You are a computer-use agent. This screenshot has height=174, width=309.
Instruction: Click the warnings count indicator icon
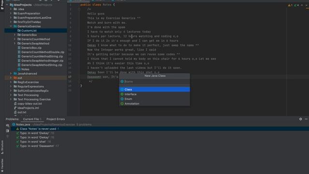pyautogui.click(x=290, y=5)
